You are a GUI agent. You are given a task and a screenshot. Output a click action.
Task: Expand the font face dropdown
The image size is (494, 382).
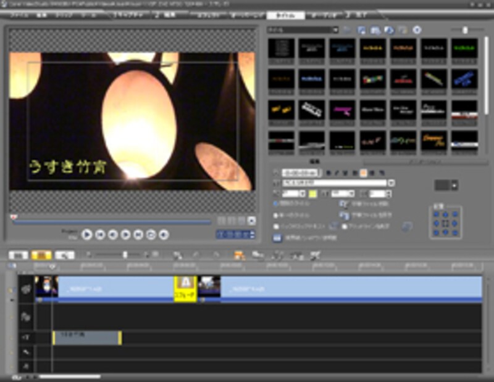391,183
